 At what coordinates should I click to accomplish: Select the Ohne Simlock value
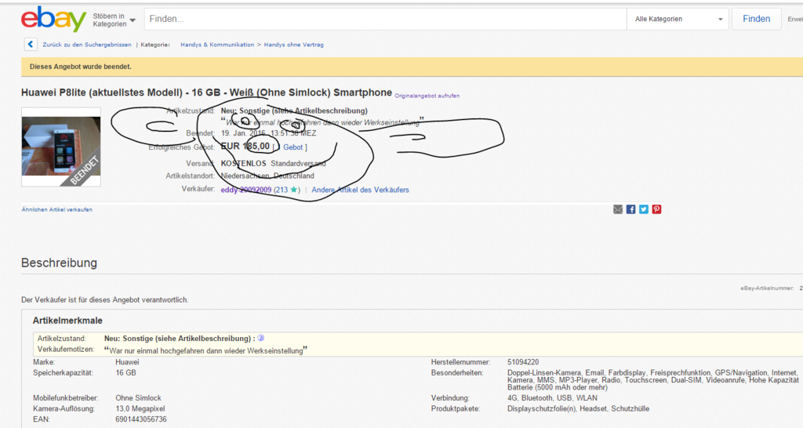(x=138, y=397)
